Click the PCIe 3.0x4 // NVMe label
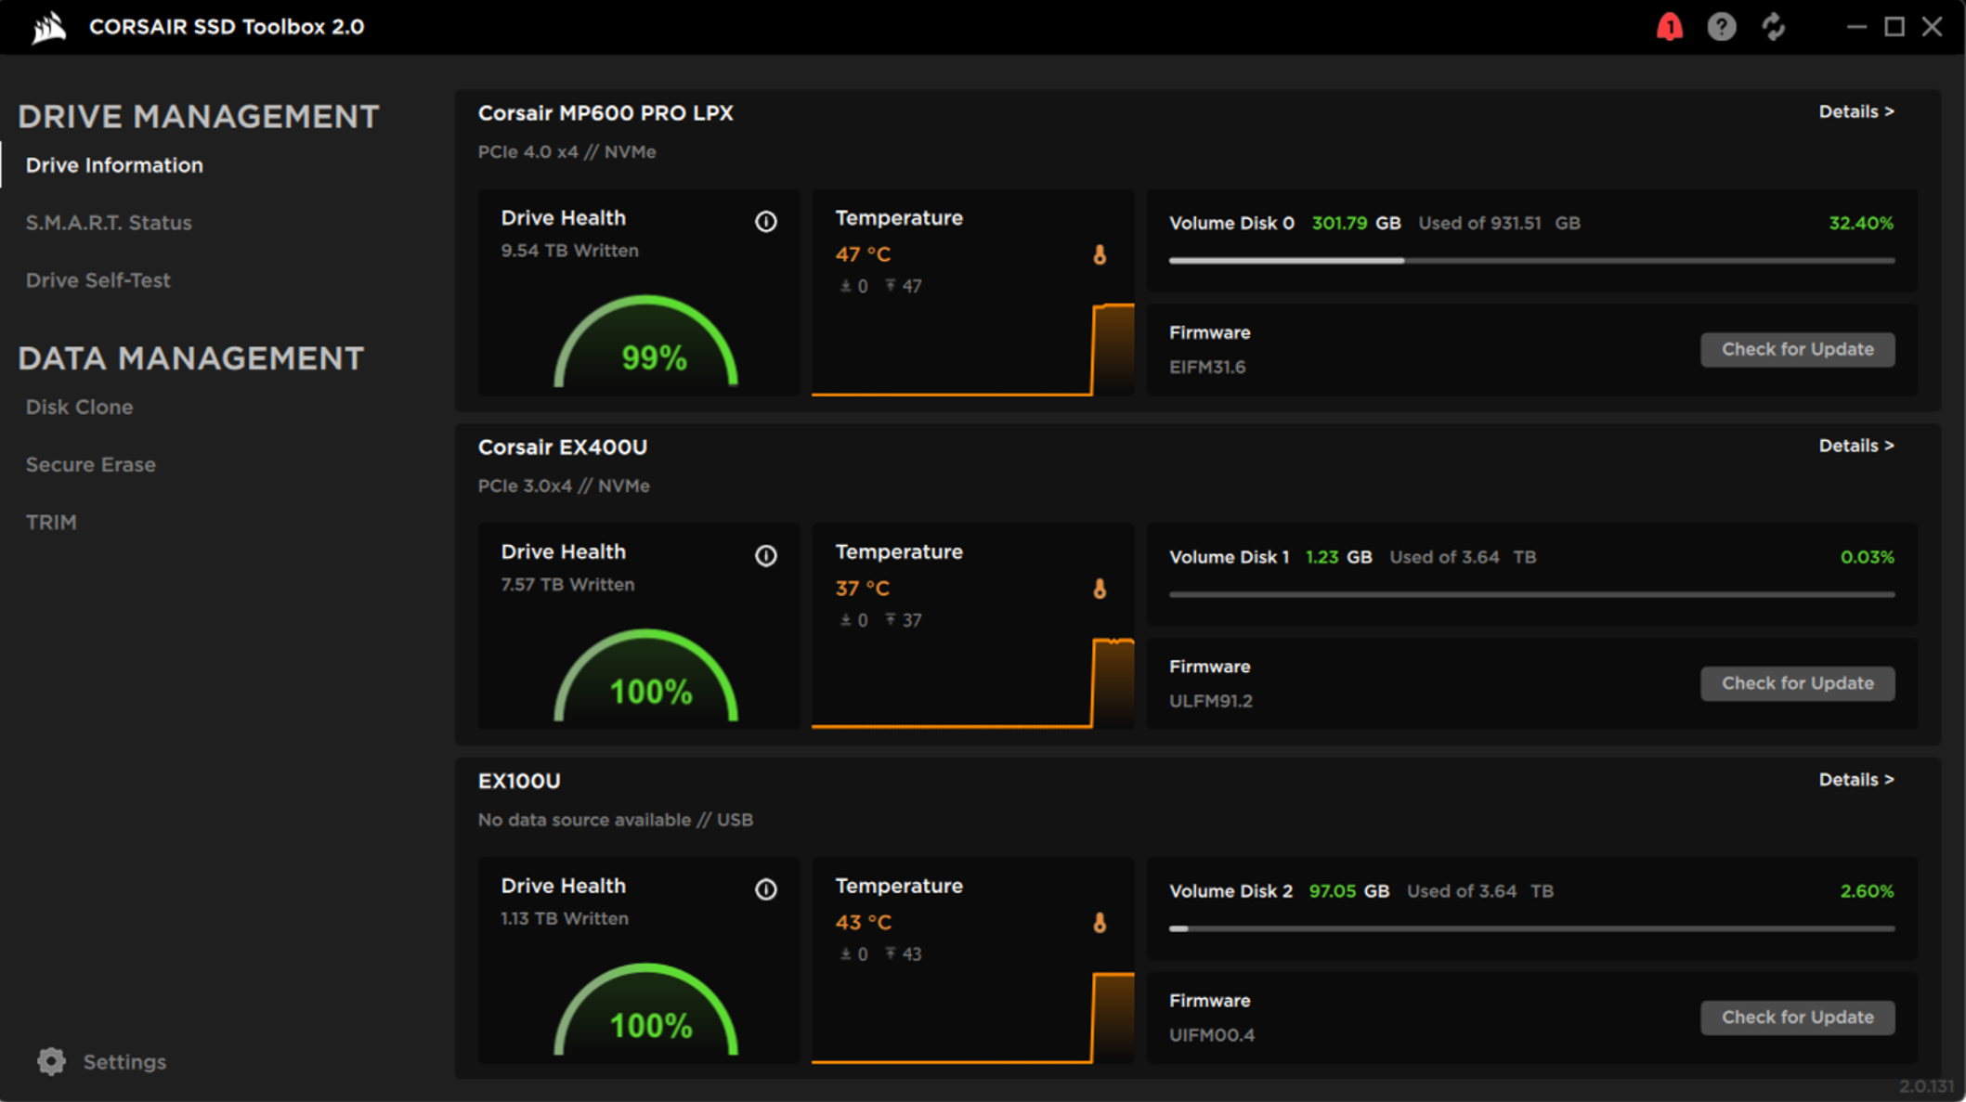Screen dimensions: 1966x1102 pyautogui.click(x=564, y=486)
